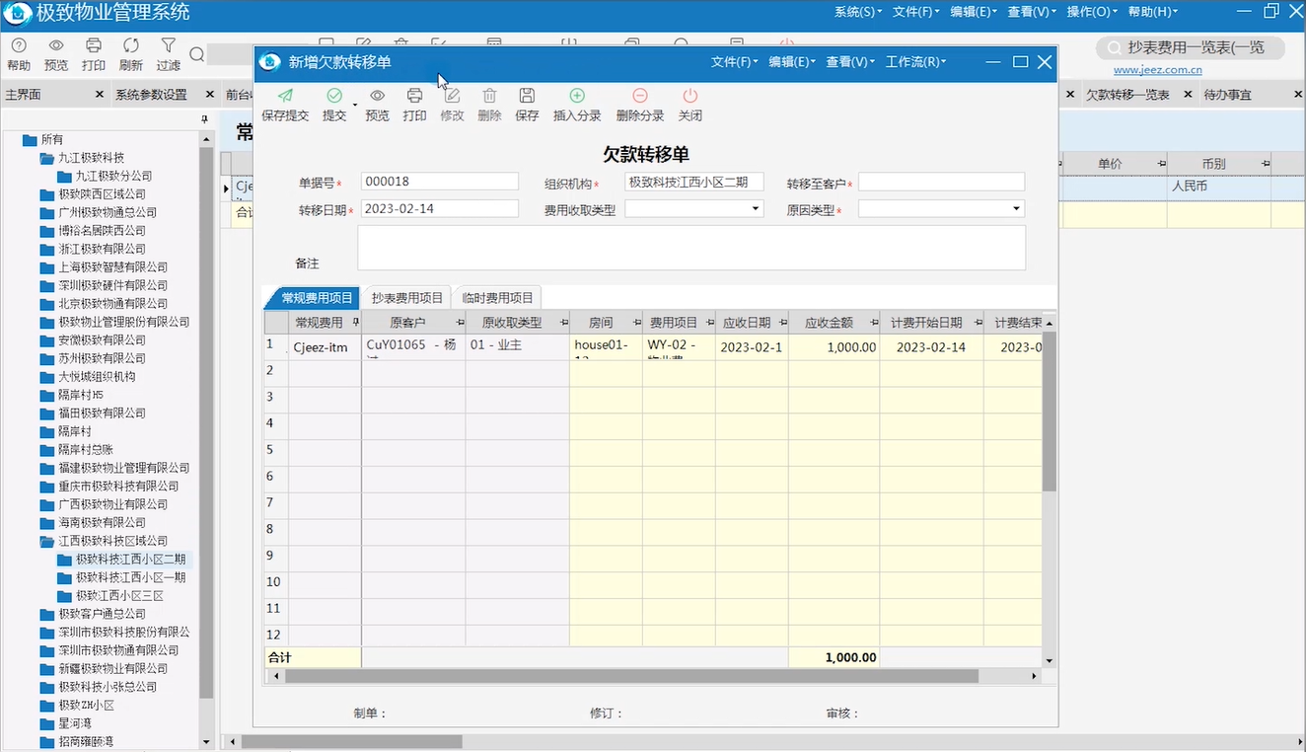Click the 删除分录 minus icon
The height and width of the screenshot is (752, 1306).
coord(640,96)
